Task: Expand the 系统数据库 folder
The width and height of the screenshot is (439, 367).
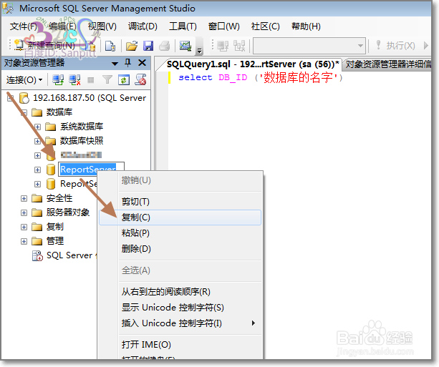Action: [37, 127]
